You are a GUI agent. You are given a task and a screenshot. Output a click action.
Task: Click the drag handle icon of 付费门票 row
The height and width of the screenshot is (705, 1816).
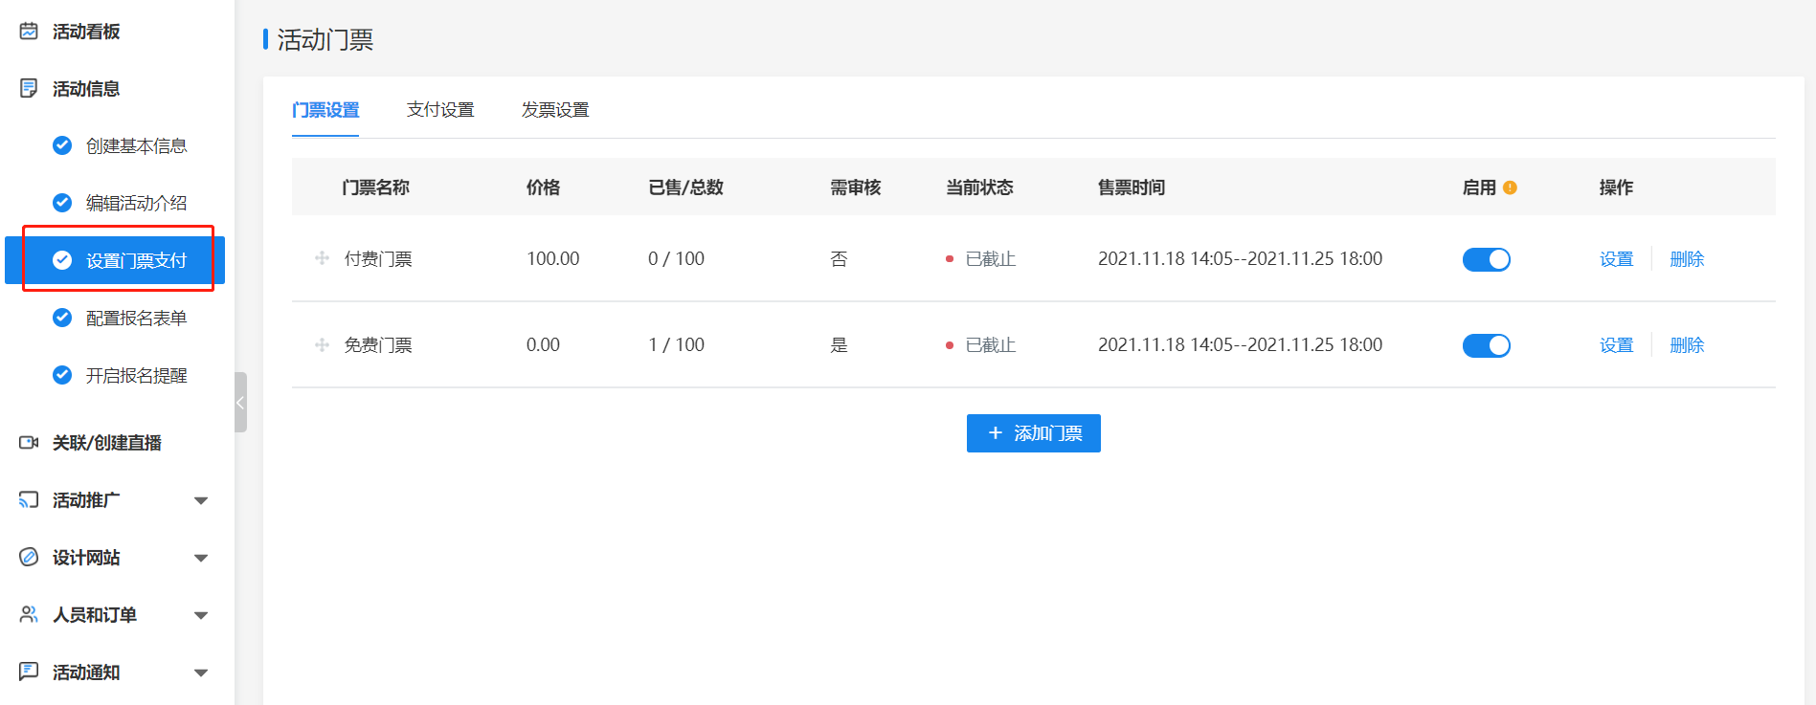(x=323, y=258)
